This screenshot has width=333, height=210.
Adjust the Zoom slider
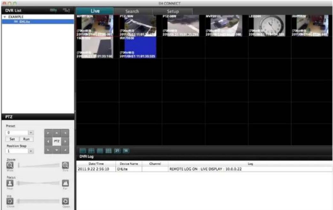point(39,165)
